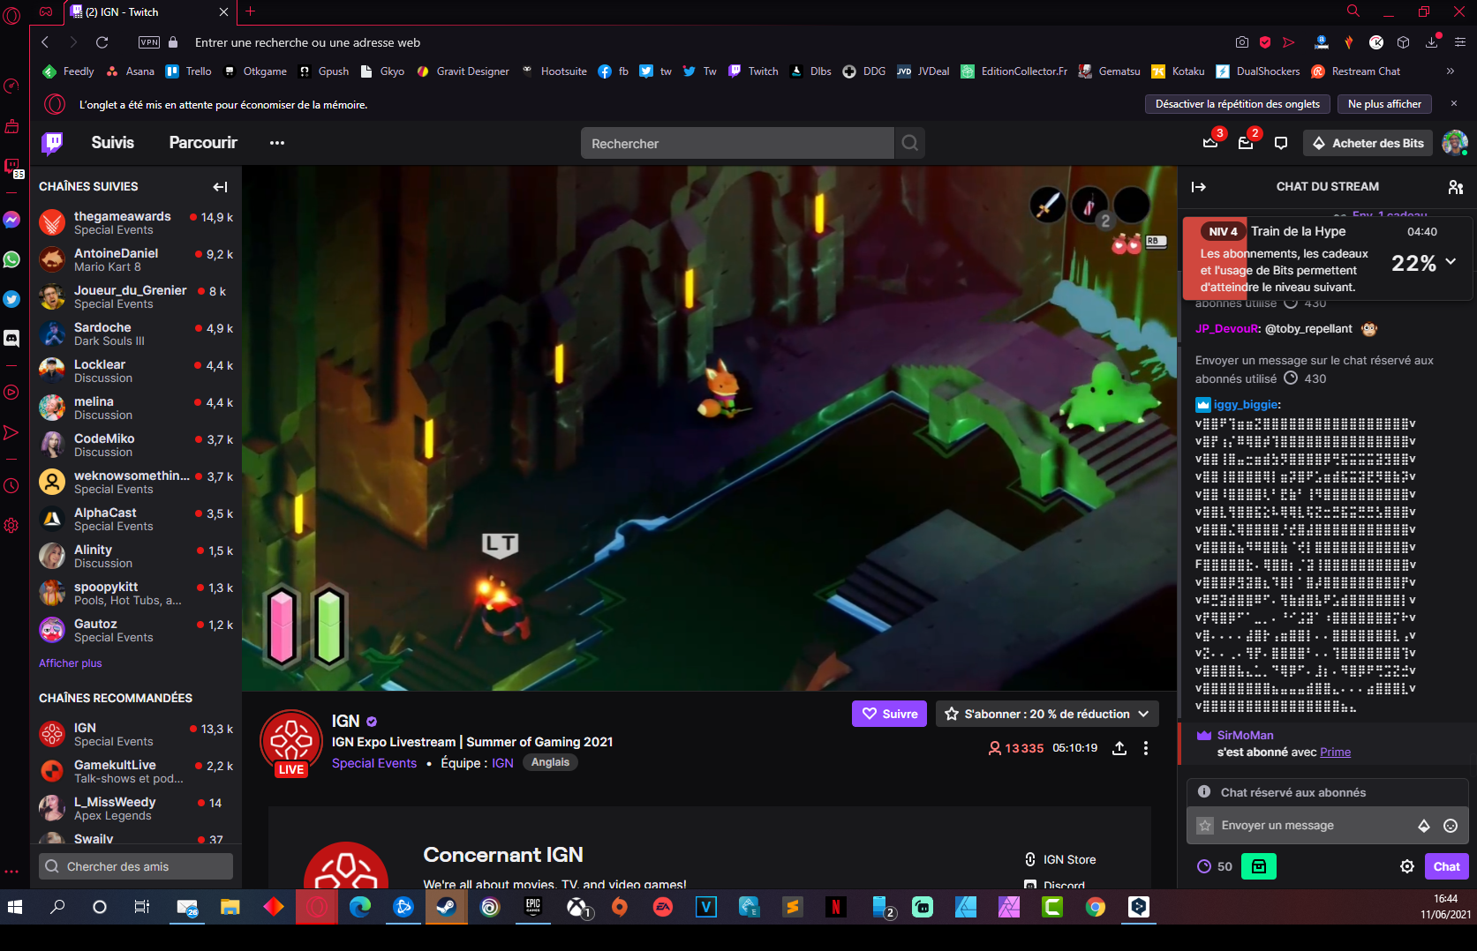Open Messenger in Opera sidebar
Image resolution: width=1477 pixels, height=951 pixels.
[11, 220]
